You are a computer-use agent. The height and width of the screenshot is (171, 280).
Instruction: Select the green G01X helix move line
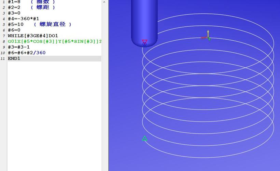coord(55,41)
